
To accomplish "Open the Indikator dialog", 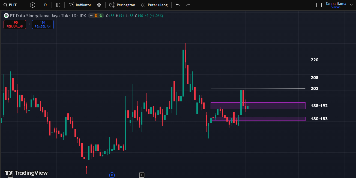I will tap(80, 5).
